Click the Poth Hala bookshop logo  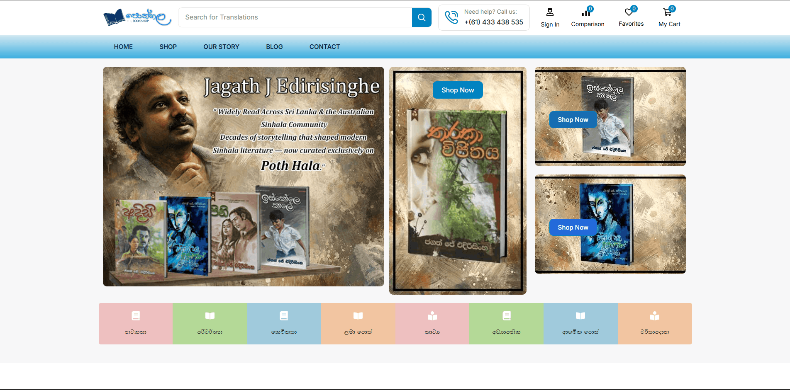(x=137, y=17)
